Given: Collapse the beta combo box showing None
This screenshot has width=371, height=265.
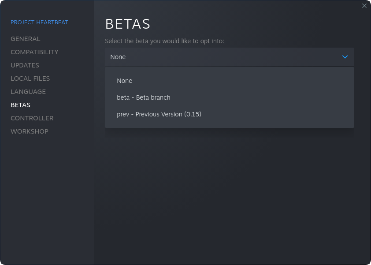Looking at the screenshot, I should tap(230, 57).
